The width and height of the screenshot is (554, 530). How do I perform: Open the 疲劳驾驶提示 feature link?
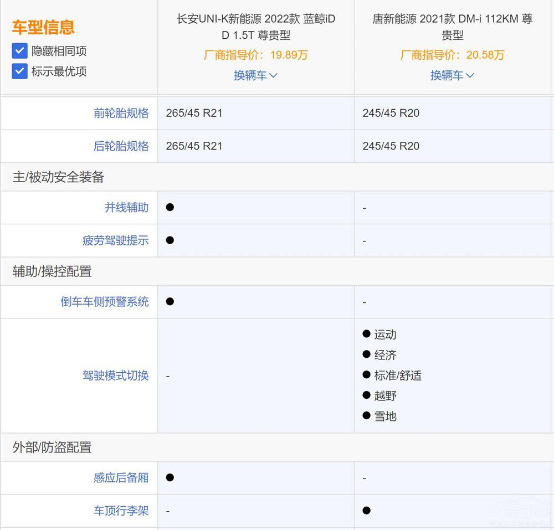click(115, 241)
